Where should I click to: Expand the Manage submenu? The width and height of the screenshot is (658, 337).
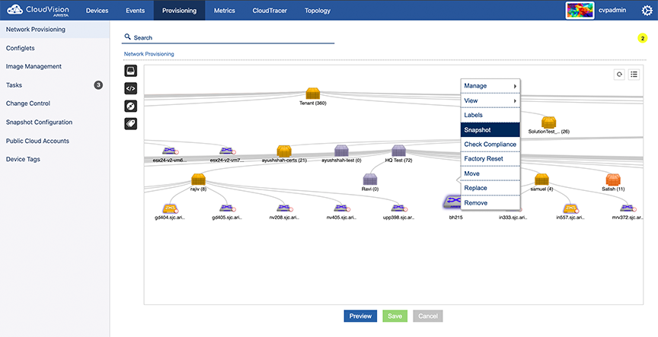[490, 86]
